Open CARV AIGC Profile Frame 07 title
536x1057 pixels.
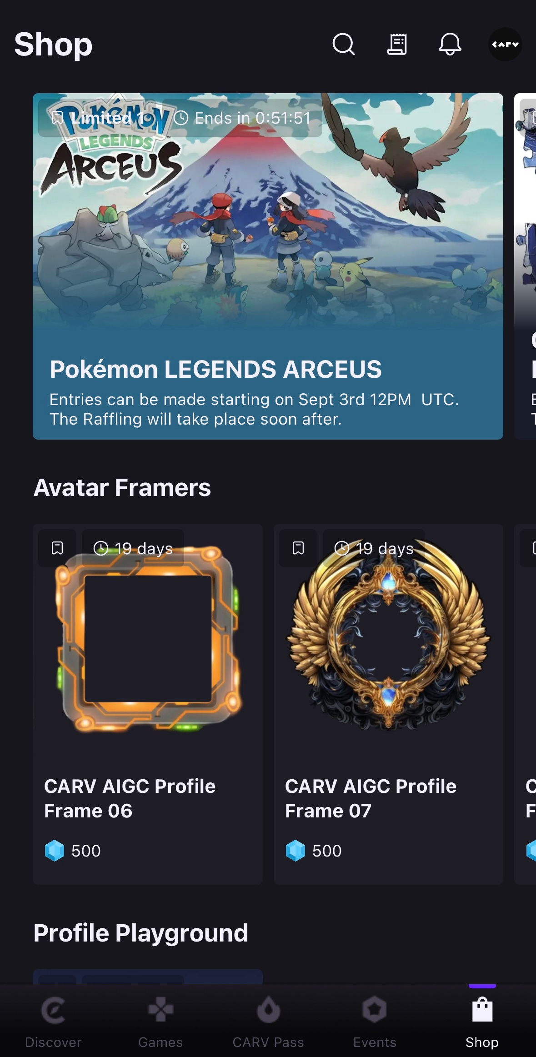click(371, 798)
